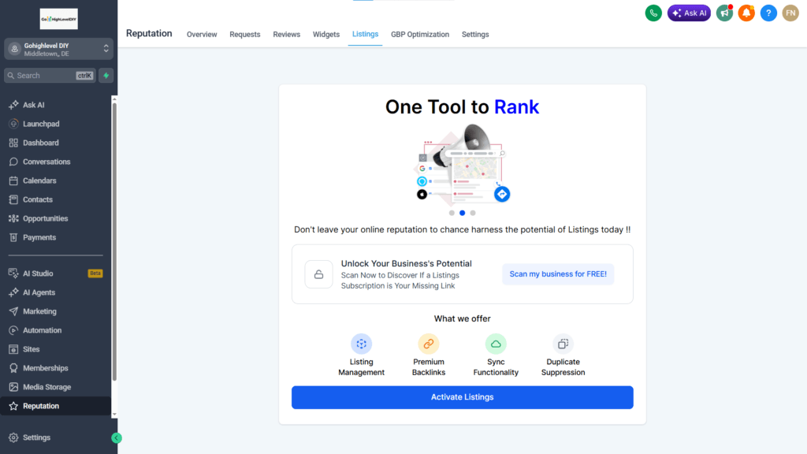Click the purple Ask AI button
Image resolution: width=807 pixels, height=454 pixels.
(689, 13)
